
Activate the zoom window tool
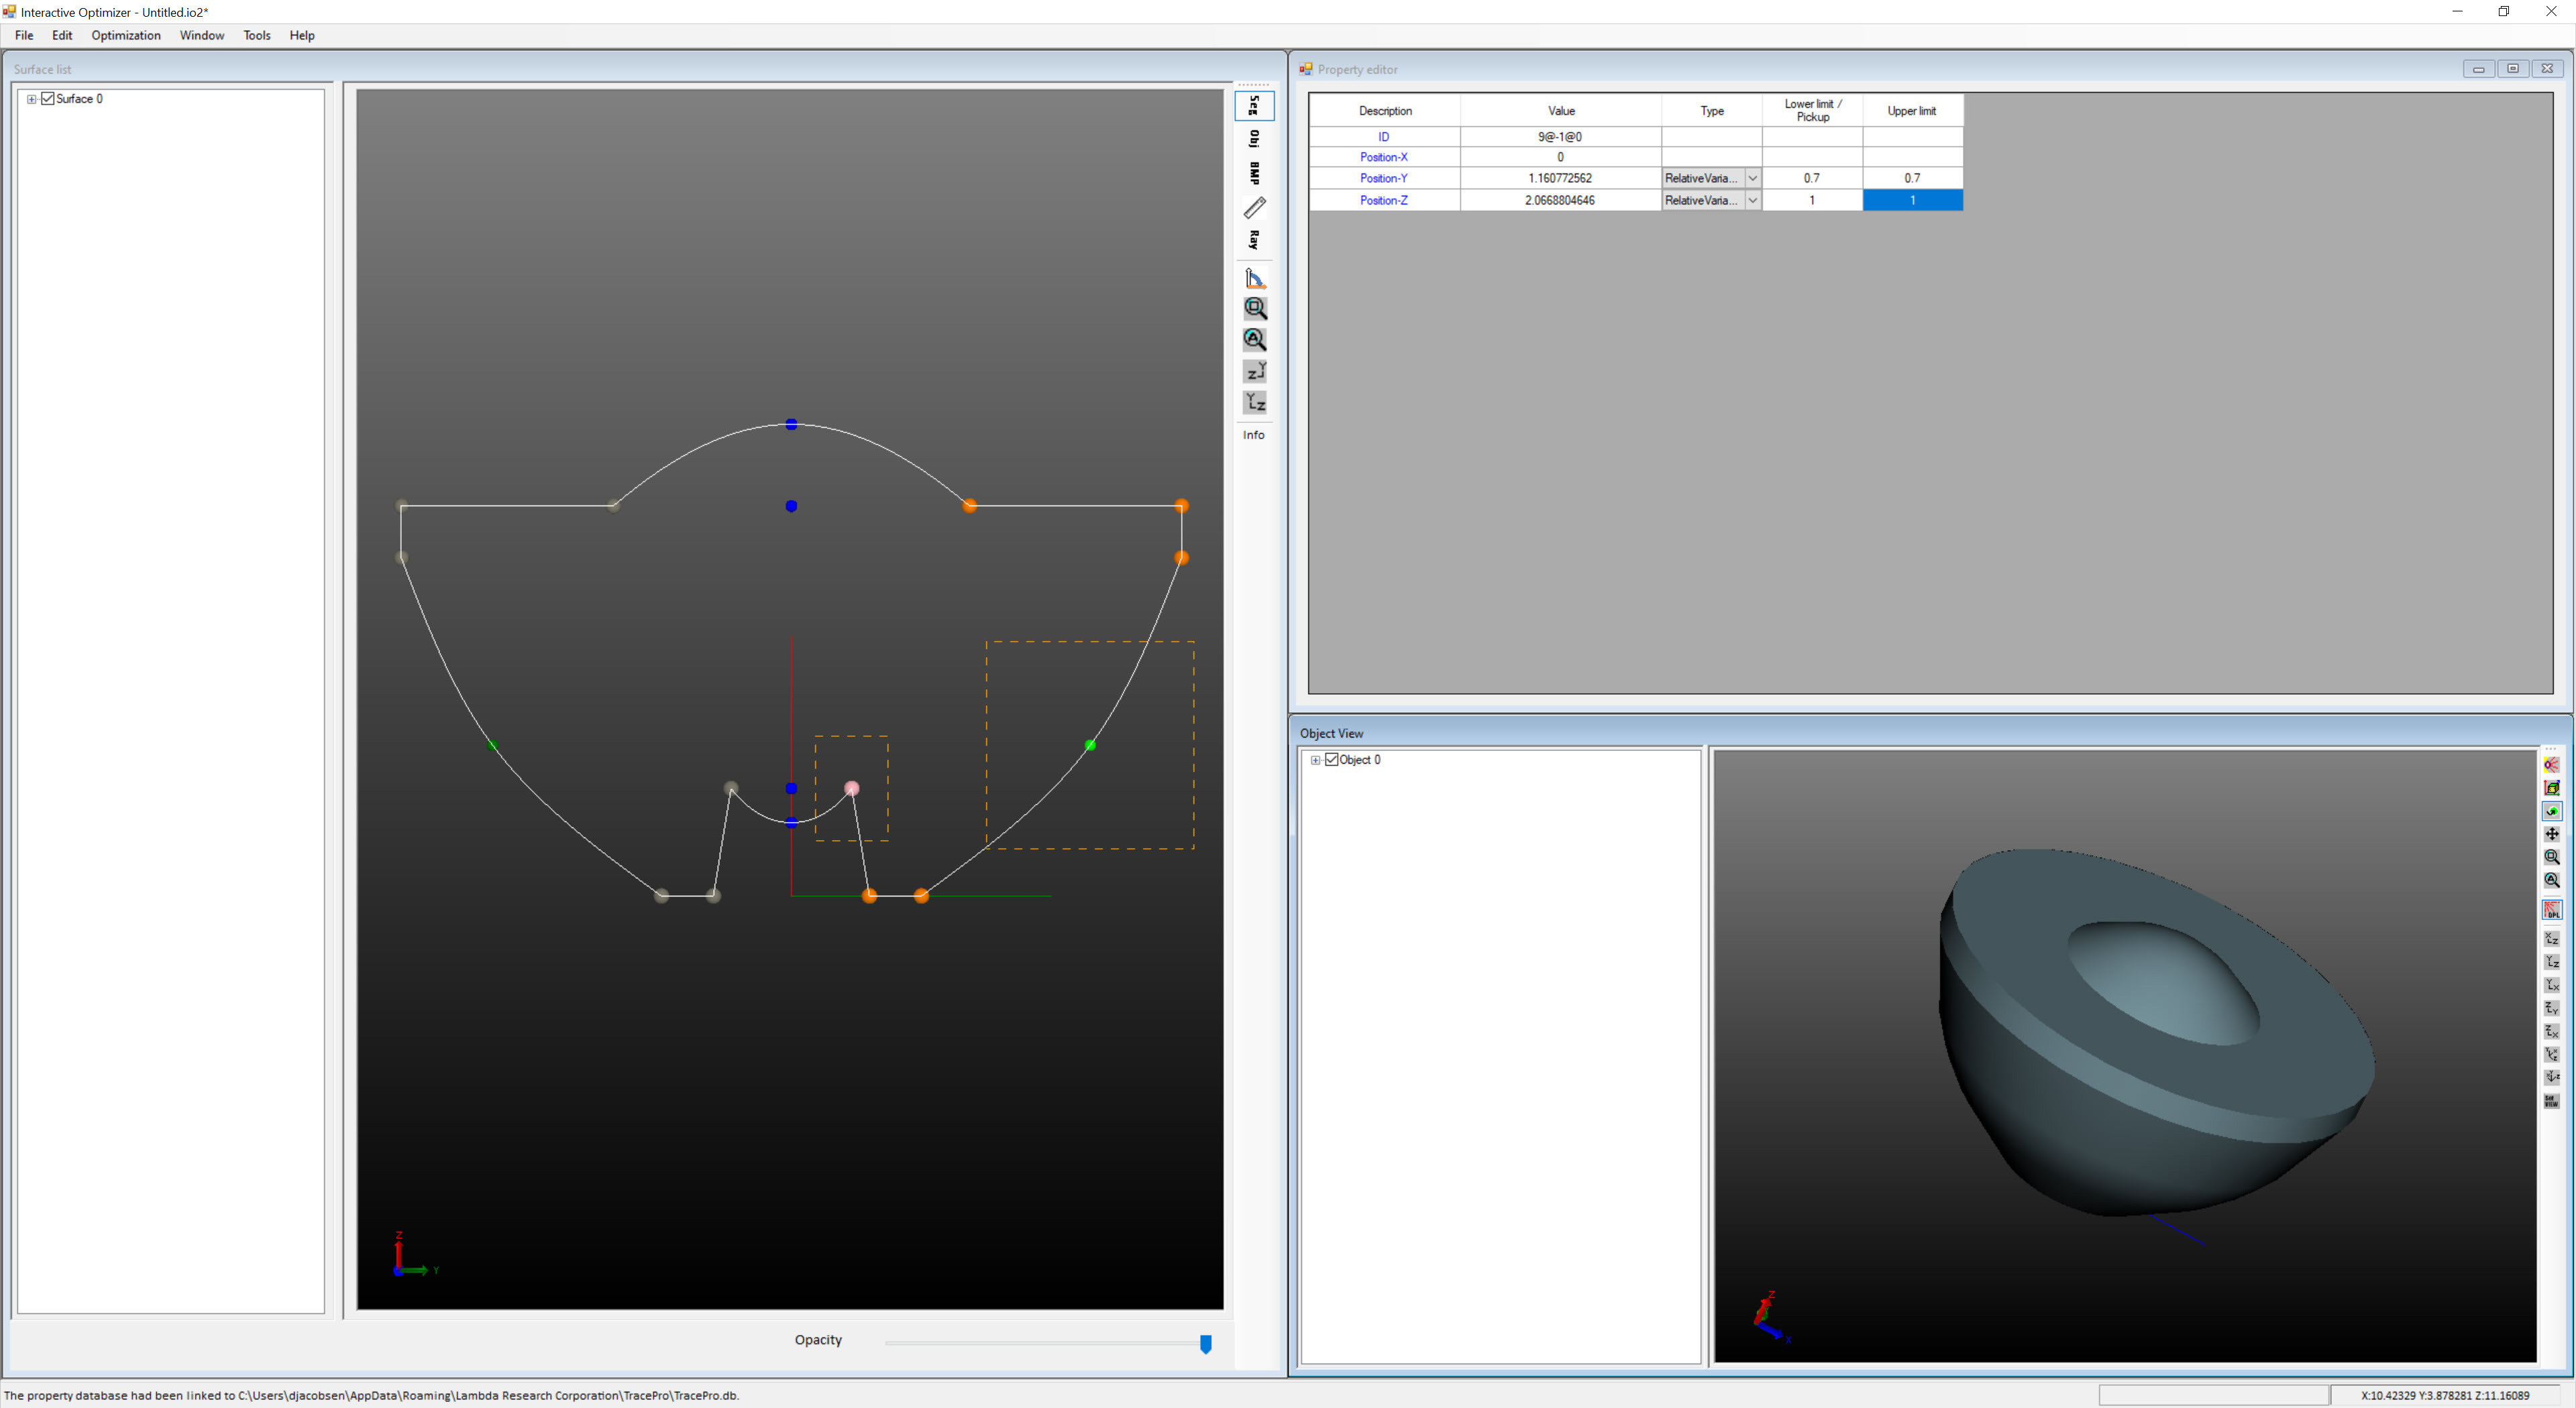[x=1256, y=310]
